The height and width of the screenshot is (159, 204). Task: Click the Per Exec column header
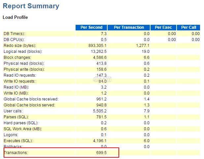point(163,27)
